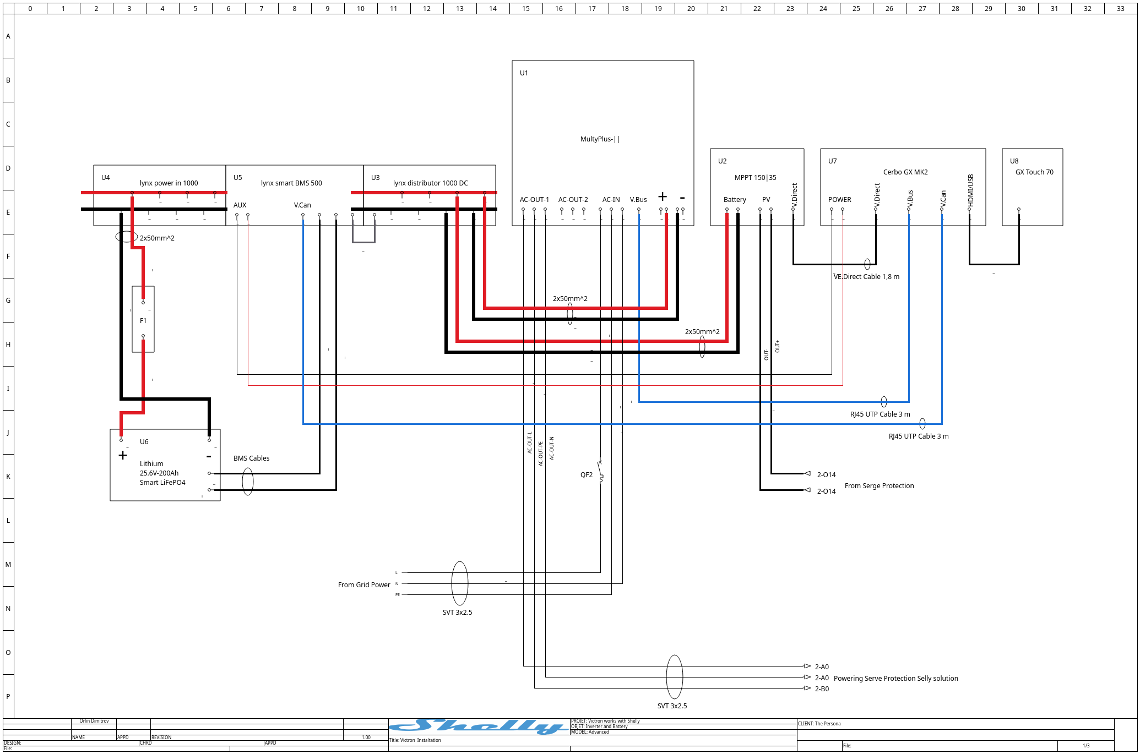
Task: Click the From Serge Protection link label
Action: tap(880, 485)
